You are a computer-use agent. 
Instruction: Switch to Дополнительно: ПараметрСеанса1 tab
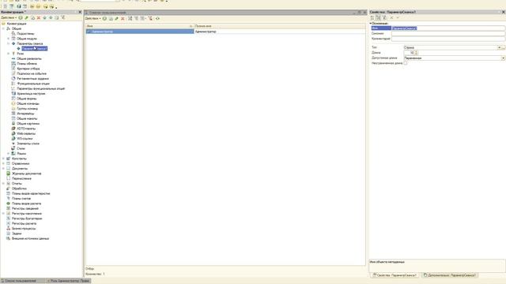tap(449, 275)
